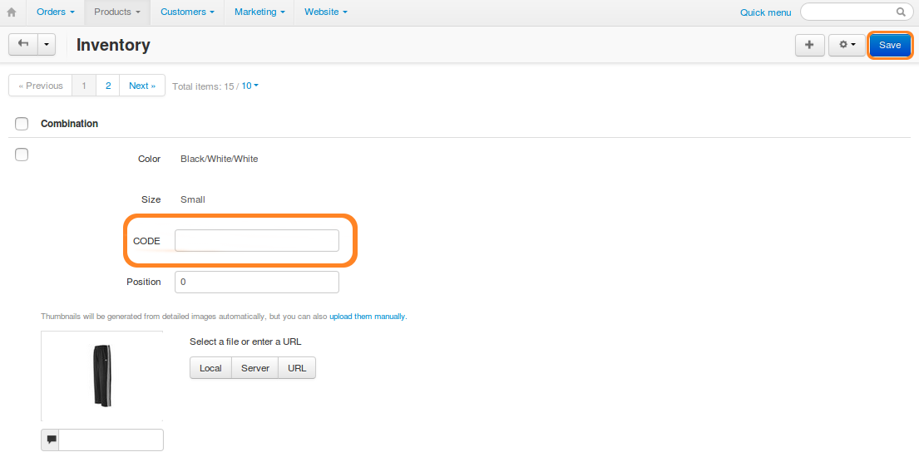Click the search magnifier icon
This screenshot has width=919, height=457.
tap(901, 12)
